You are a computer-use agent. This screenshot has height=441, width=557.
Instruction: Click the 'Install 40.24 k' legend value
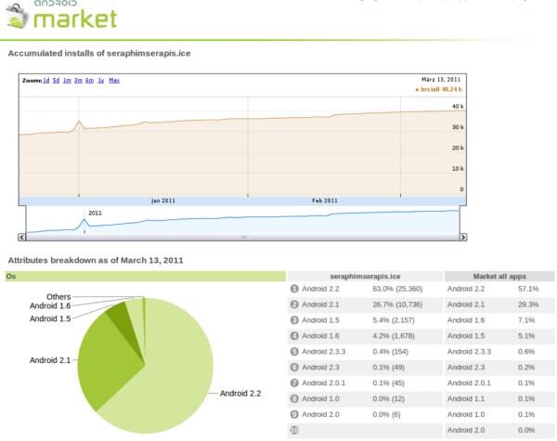pyautogui.click(x=439, y=89)
